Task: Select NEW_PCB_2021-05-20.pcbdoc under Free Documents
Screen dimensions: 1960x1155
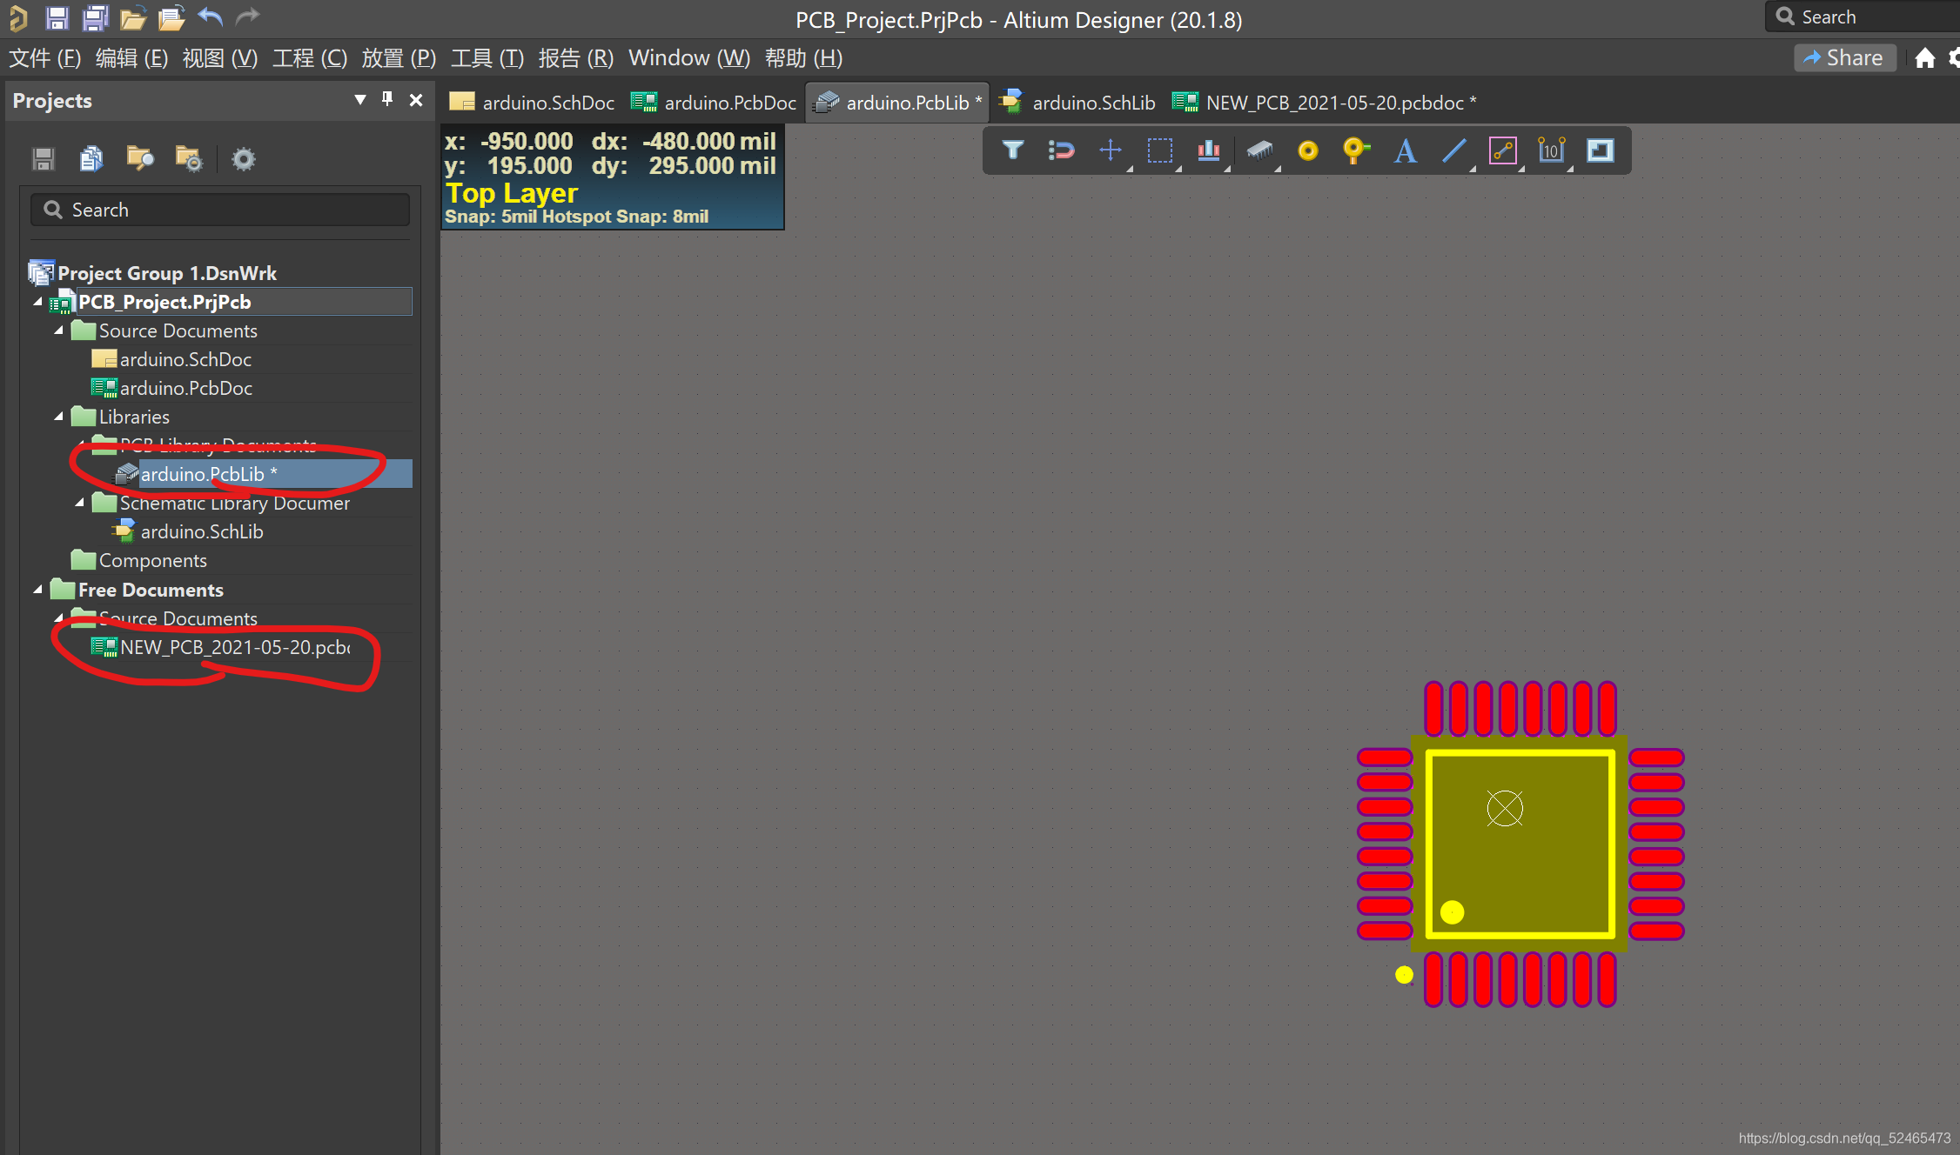Action: [235, 647]
